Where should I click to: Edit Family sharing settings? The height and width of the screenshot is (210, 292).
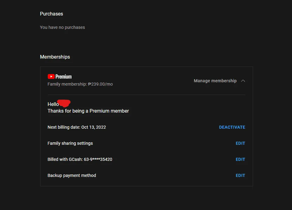tap(240, 143)
